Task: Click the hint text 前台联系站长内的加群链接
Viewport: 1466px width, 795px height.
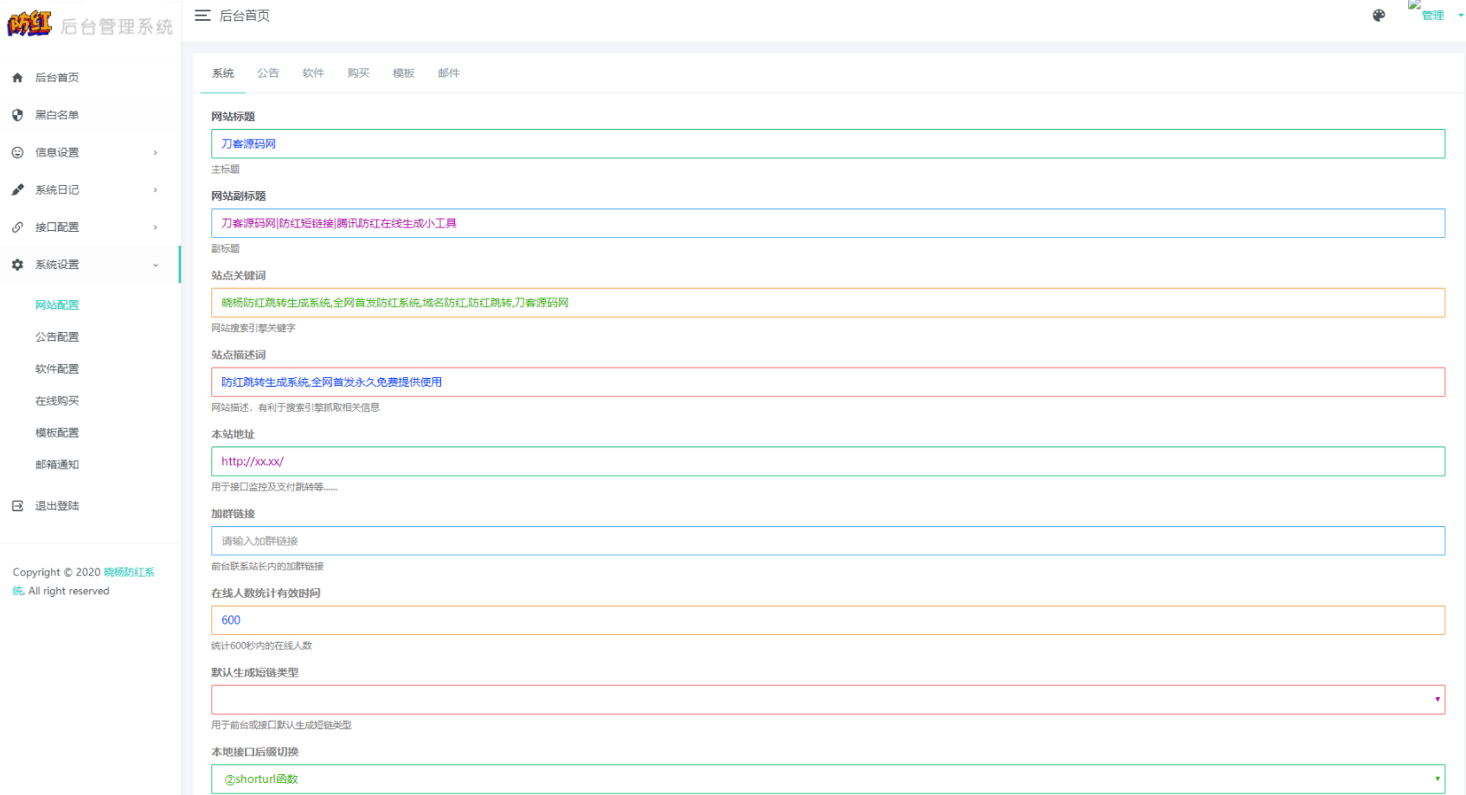Action: click(x=267, y=567)
